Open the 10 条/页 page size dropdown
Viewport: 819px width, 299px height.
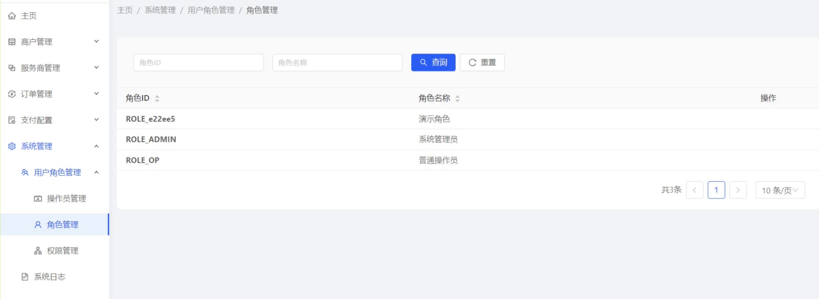pos(780,190)
